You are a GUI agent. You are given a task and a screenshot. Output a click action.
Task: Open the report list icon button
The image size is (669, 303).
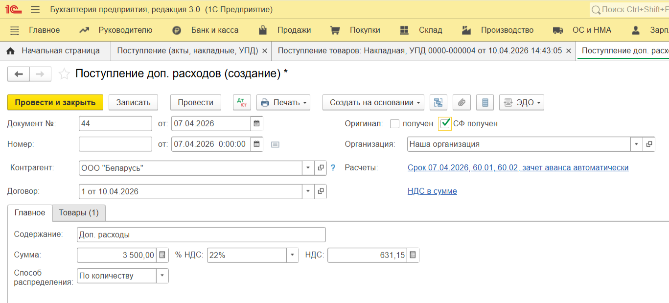pos(485,102)
